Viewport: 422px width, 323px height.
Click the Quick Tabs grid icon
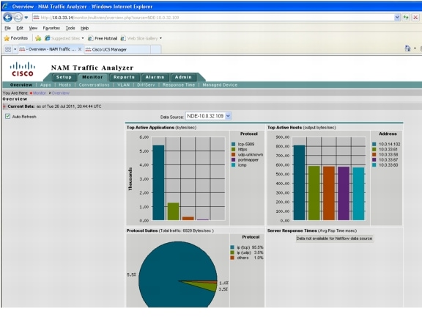8,49
